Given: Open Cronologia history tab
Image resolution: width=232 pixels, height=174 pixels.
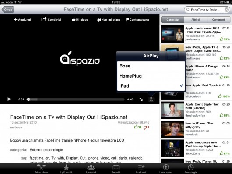Looking at the screenshot, I should click(191, 169).
